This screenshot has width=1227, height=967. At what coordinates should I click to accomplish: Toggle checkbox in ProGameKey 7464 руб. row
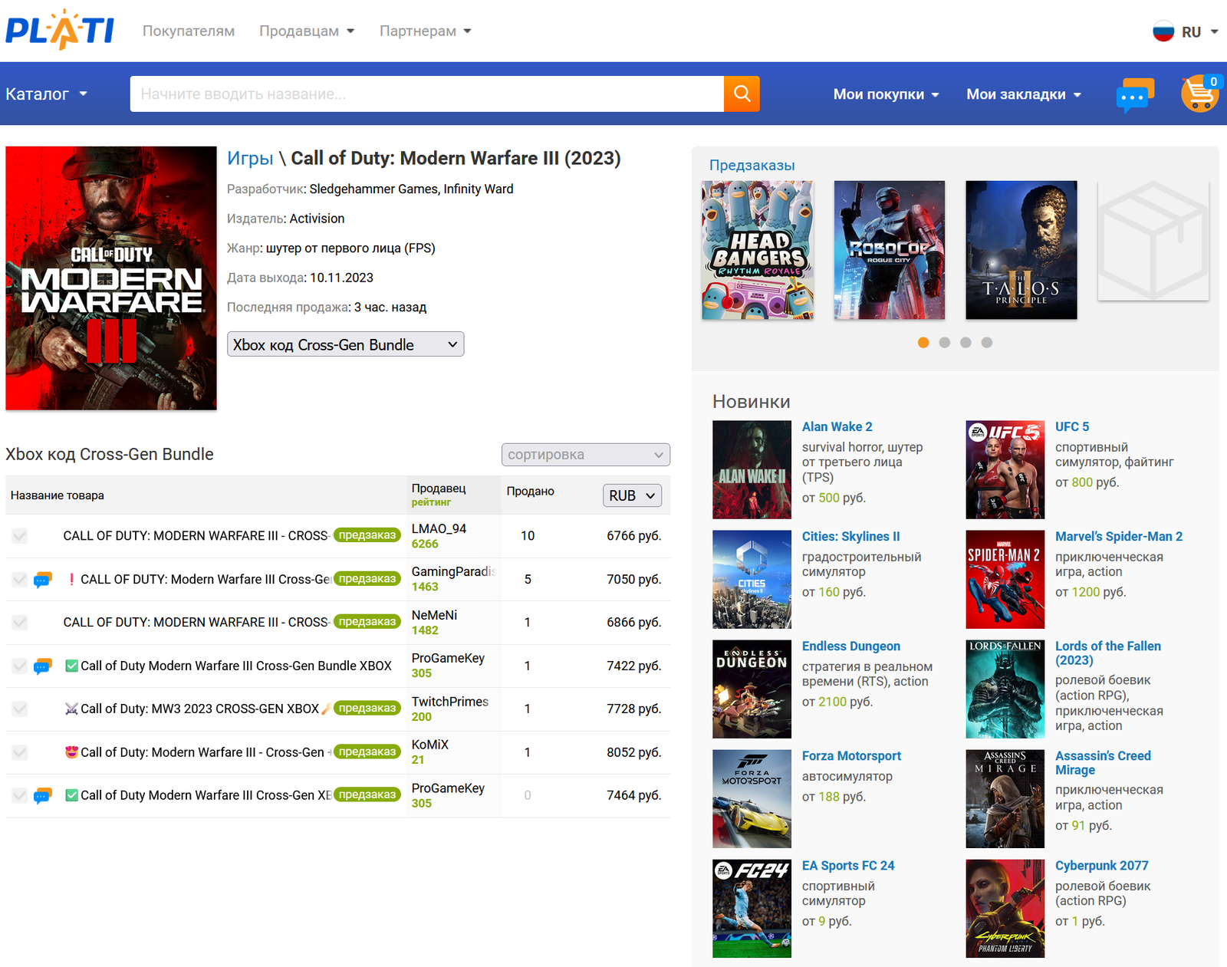click(x=20, y=796)
